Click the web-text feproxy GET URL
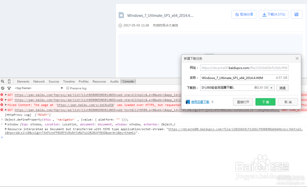 pyautogui.click(x=147, y=110)
